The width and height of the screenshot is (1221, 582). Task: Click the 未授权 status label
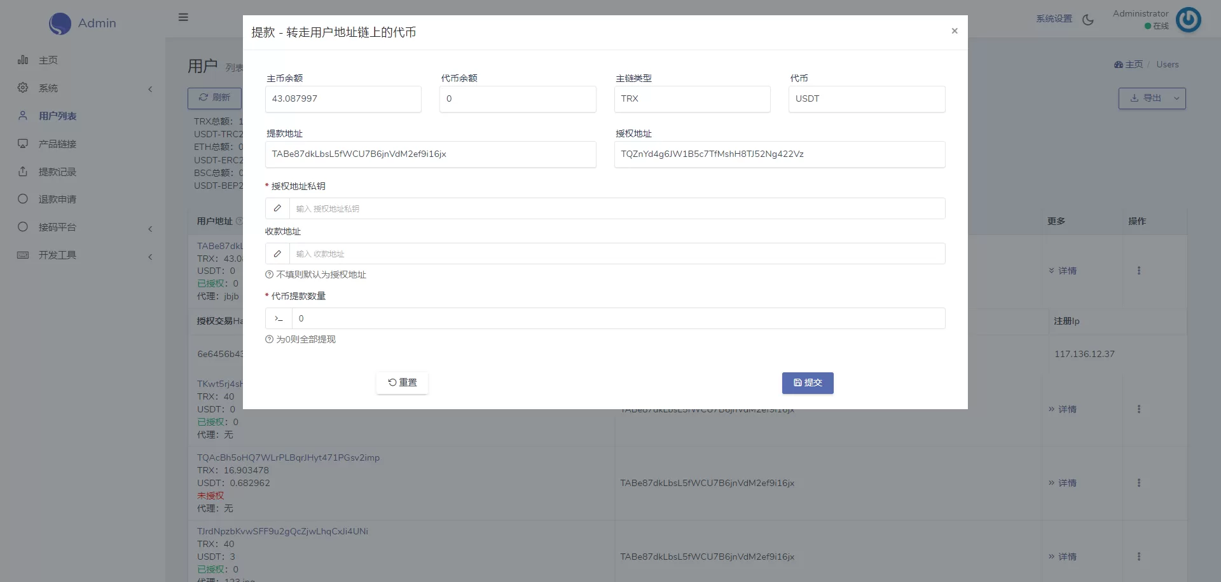210,496
